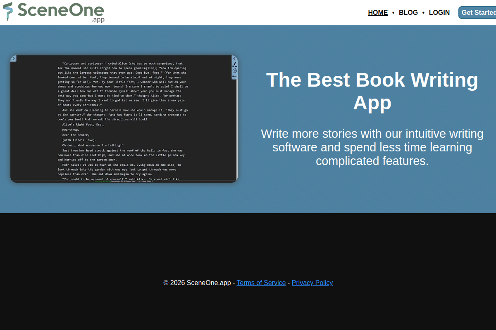Click the Get Started button
This screenshot has width=496, height=330.
pyautogui.click(x=477, y=12)
